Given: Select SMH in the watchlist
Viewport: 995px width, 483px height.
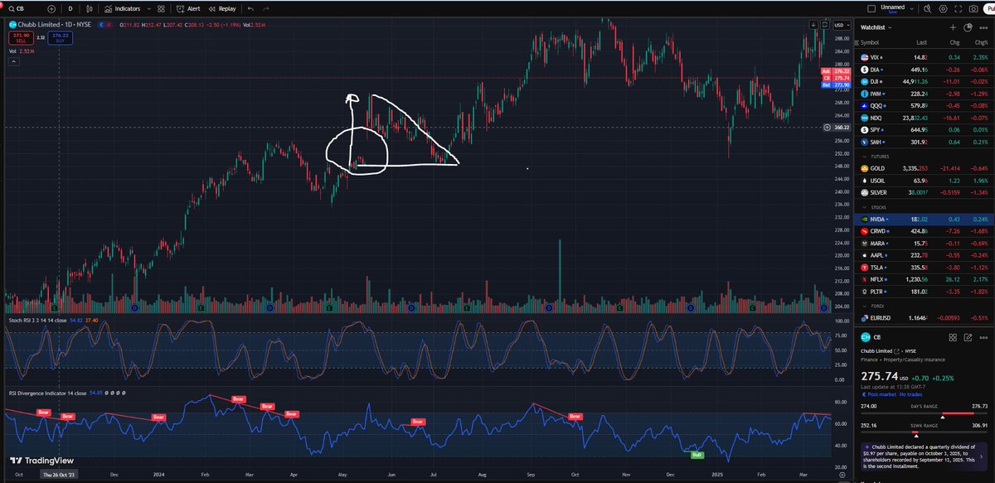Looking at the screenshot, I should coord(925,142).
